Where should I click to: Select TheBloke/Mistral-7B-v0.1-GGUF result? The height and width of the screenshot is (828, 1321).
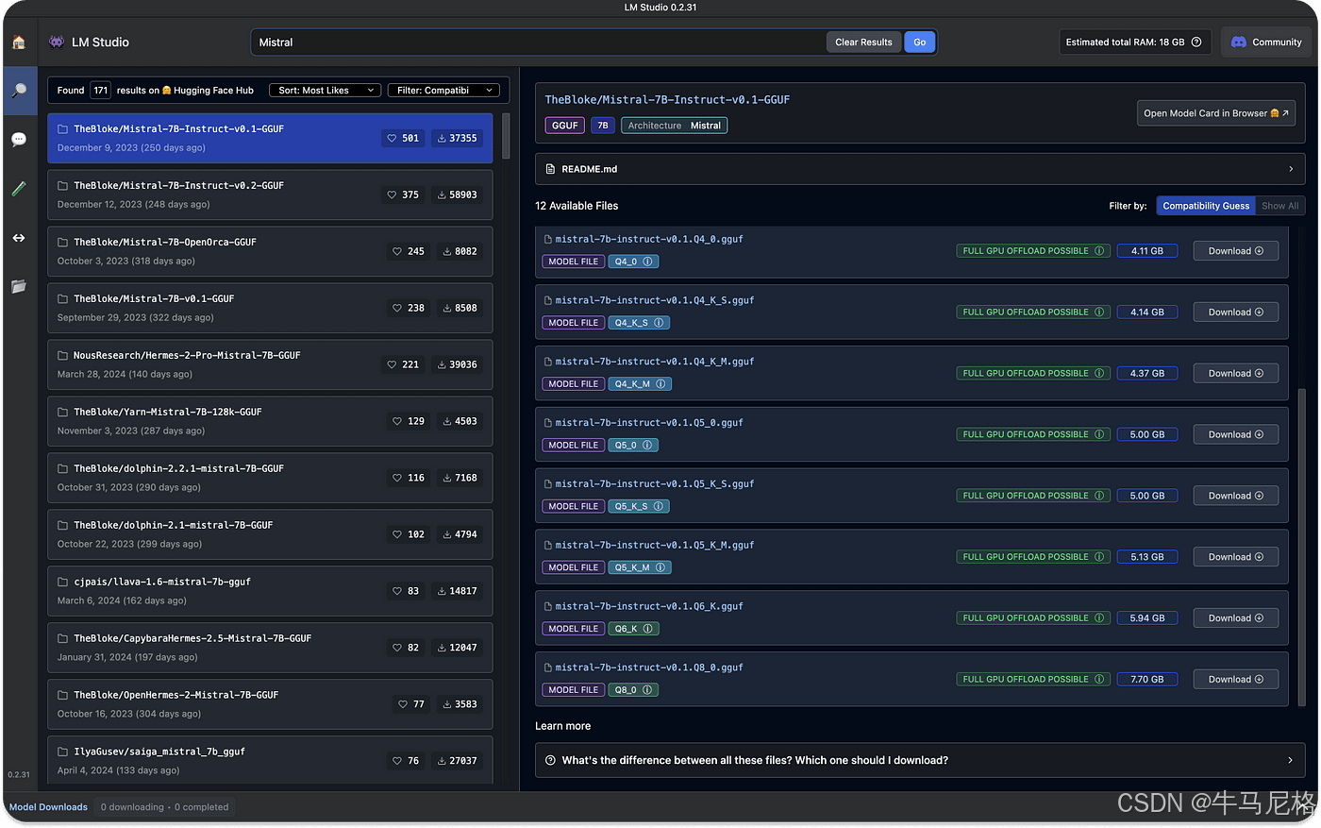270,308
